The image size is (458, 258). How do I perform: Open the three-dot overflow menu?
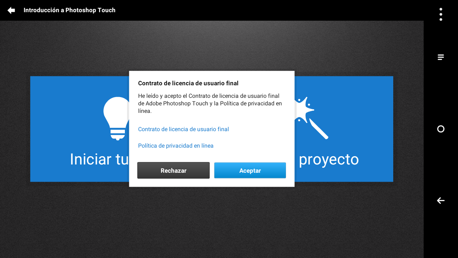pyautogui.click(x=441, y=14)
